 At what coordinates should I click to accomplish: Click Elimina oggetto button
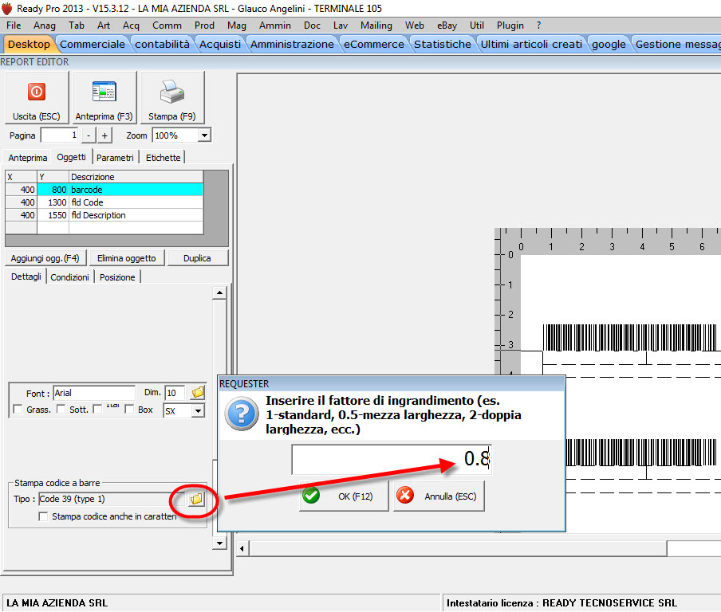127,258
